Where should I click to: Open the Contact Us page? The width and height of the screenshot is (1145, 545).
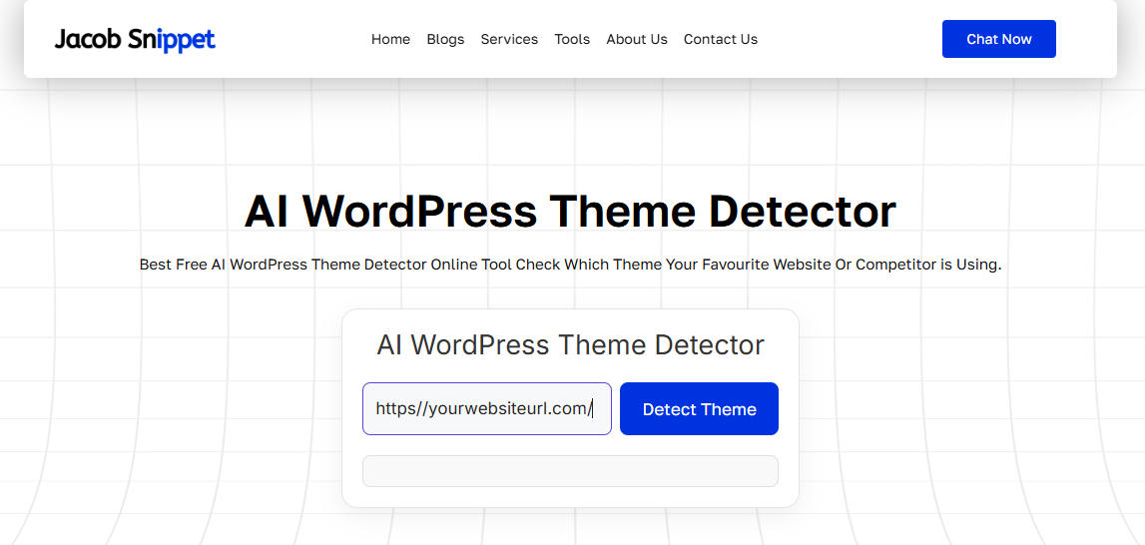click(720, 39)
